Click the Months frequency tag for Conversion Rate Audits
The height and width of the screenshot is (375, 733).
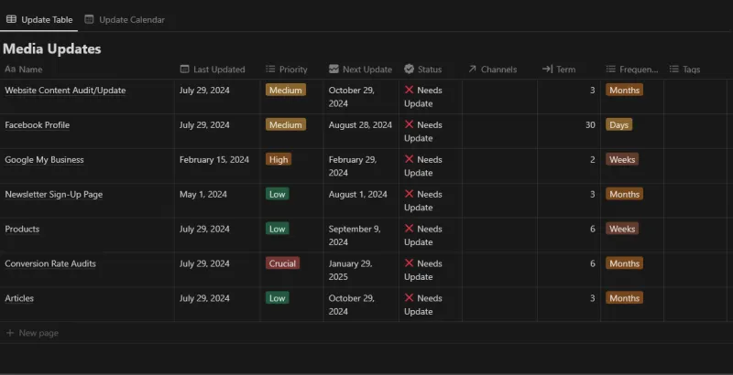(x=624, y=263)
